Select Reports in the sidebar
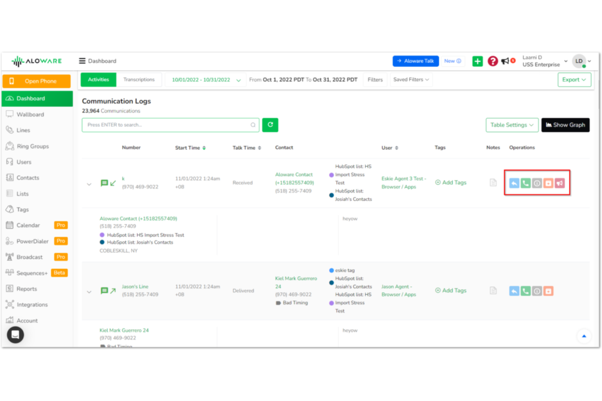The height and width of the screenshot is (401, 602). coord(27,289)
